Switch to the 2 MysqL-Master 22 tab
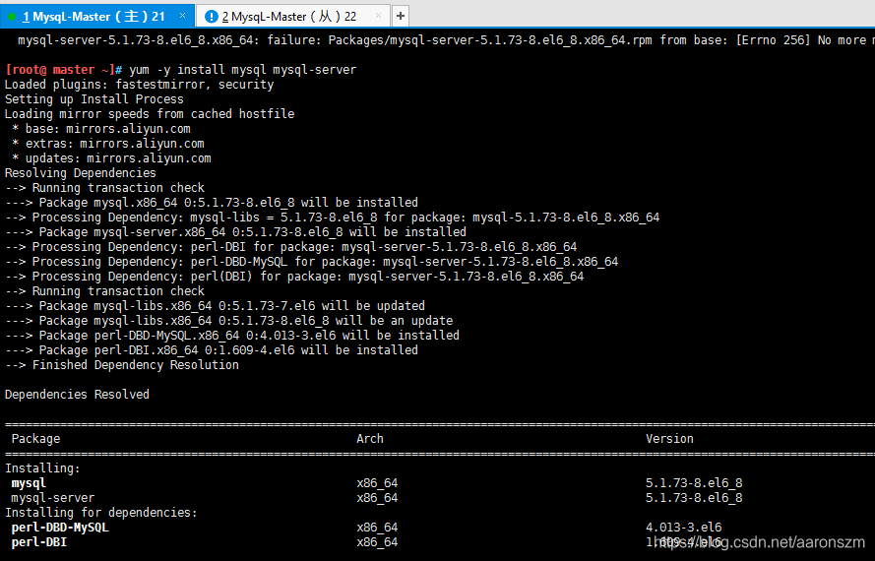Screen dimensions: 875x561 (x=293, y=16)
